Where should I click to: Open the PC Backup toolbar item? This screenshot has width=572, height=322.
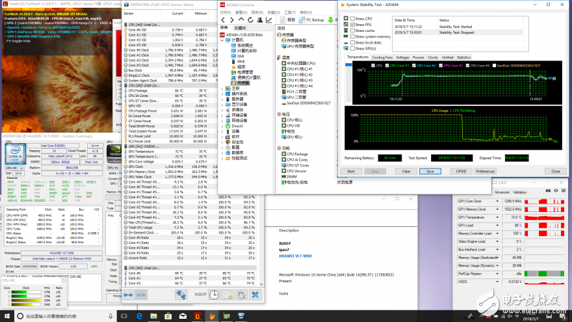point(311,20)
